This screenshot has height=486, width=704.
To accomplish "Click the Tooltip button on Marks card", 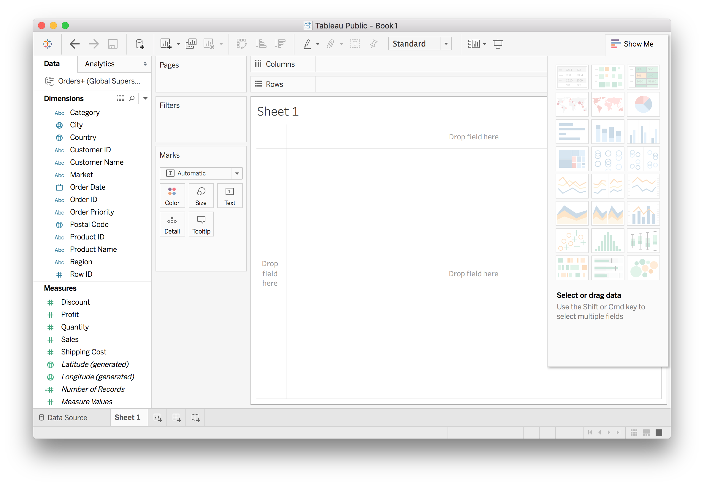I will (201, 224).
